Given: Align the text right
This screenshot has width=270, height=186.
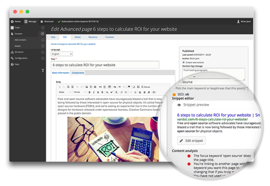Looking at the screenshot, I should pyautogui.click(x=149, y=92).
